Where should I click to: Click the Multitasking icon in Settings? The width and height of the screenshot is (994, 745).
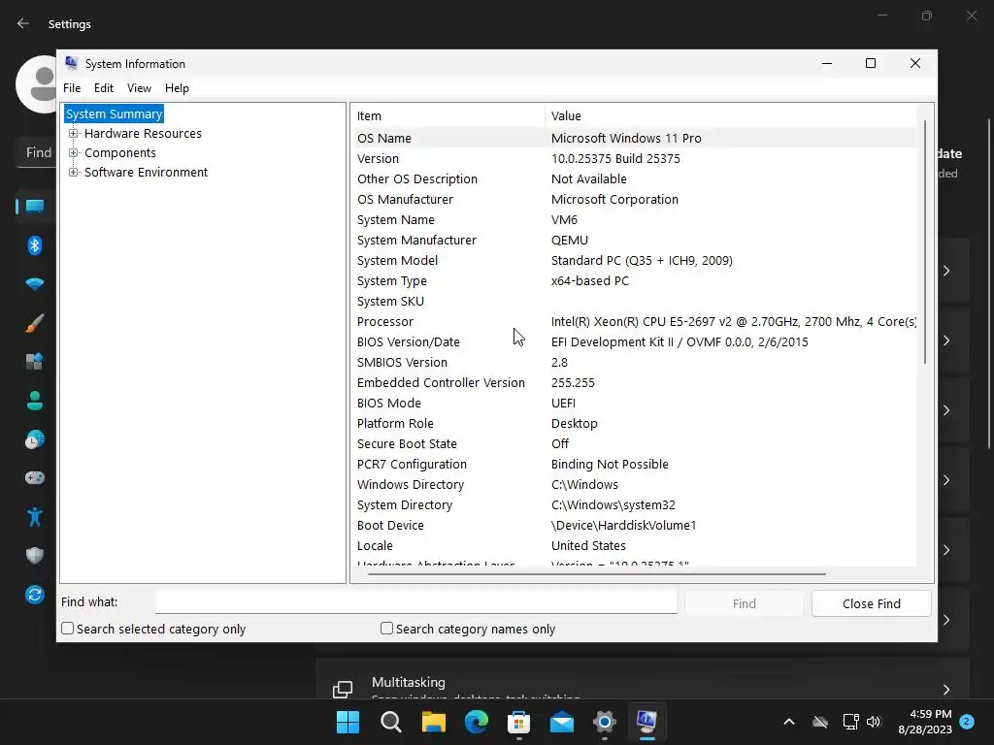coord(343,690)
